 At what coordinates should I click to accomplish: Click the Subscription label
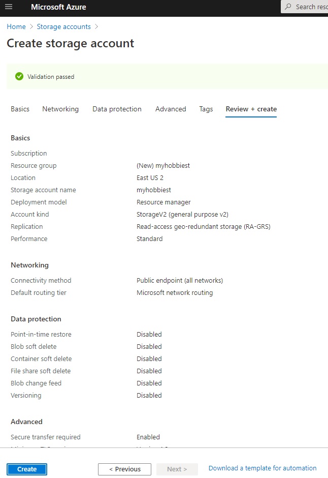[x=28, y=154]
